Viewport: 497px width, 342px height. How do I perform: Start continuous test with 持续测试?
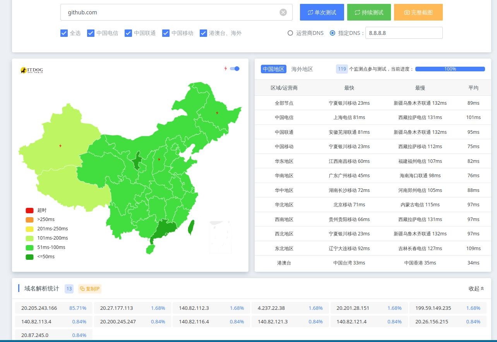click(369, 12)
